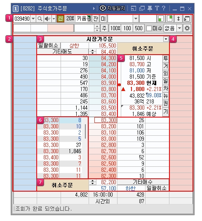The image size is (202, 221).
Task: Click the 상한 upper limit label
Action: click(x=74, y=46)
